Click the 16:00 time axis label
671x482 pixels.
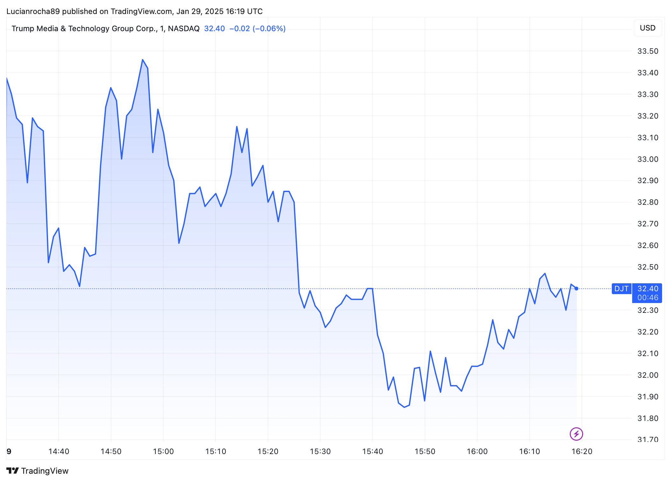(x=477, y=451)
